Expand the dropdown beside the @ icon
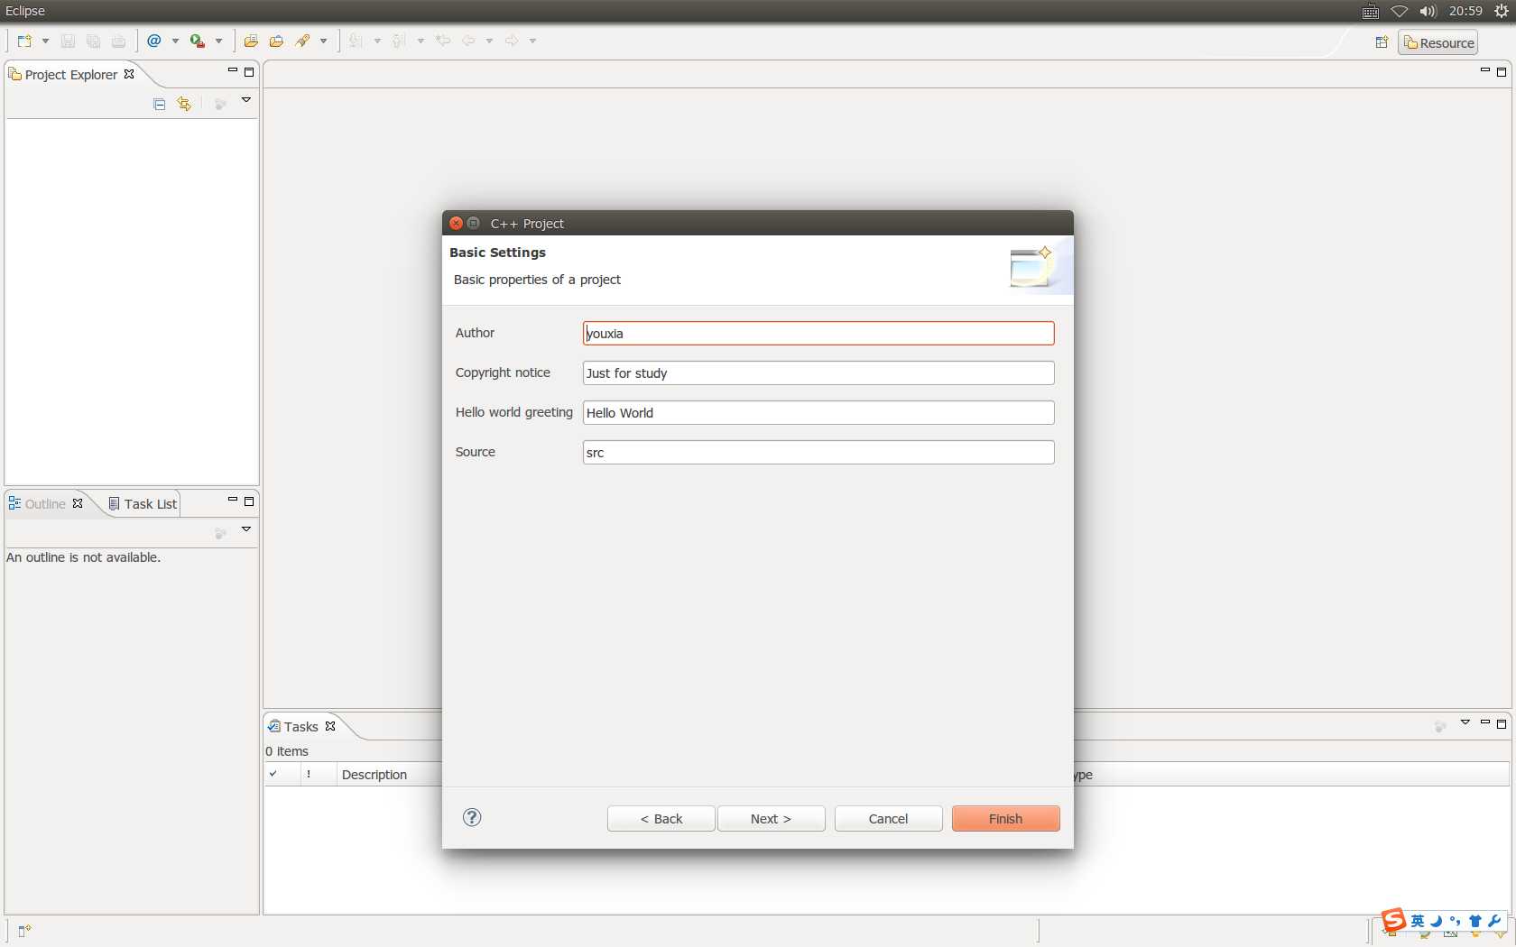The height and width of the screenshot is (947, 1516). tap(175, 41)
